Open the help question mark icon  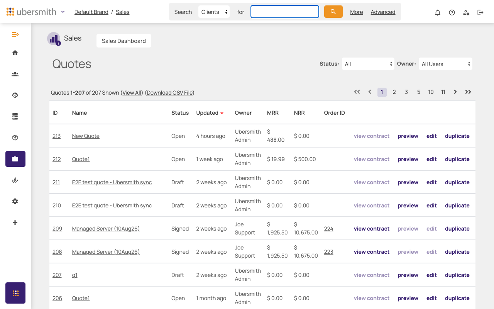tap(452, 12)
